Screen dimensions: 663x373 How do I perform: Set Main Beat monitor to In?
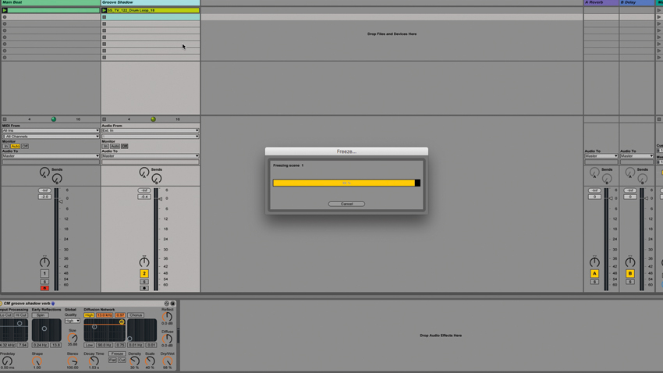[x=6, y=147]
